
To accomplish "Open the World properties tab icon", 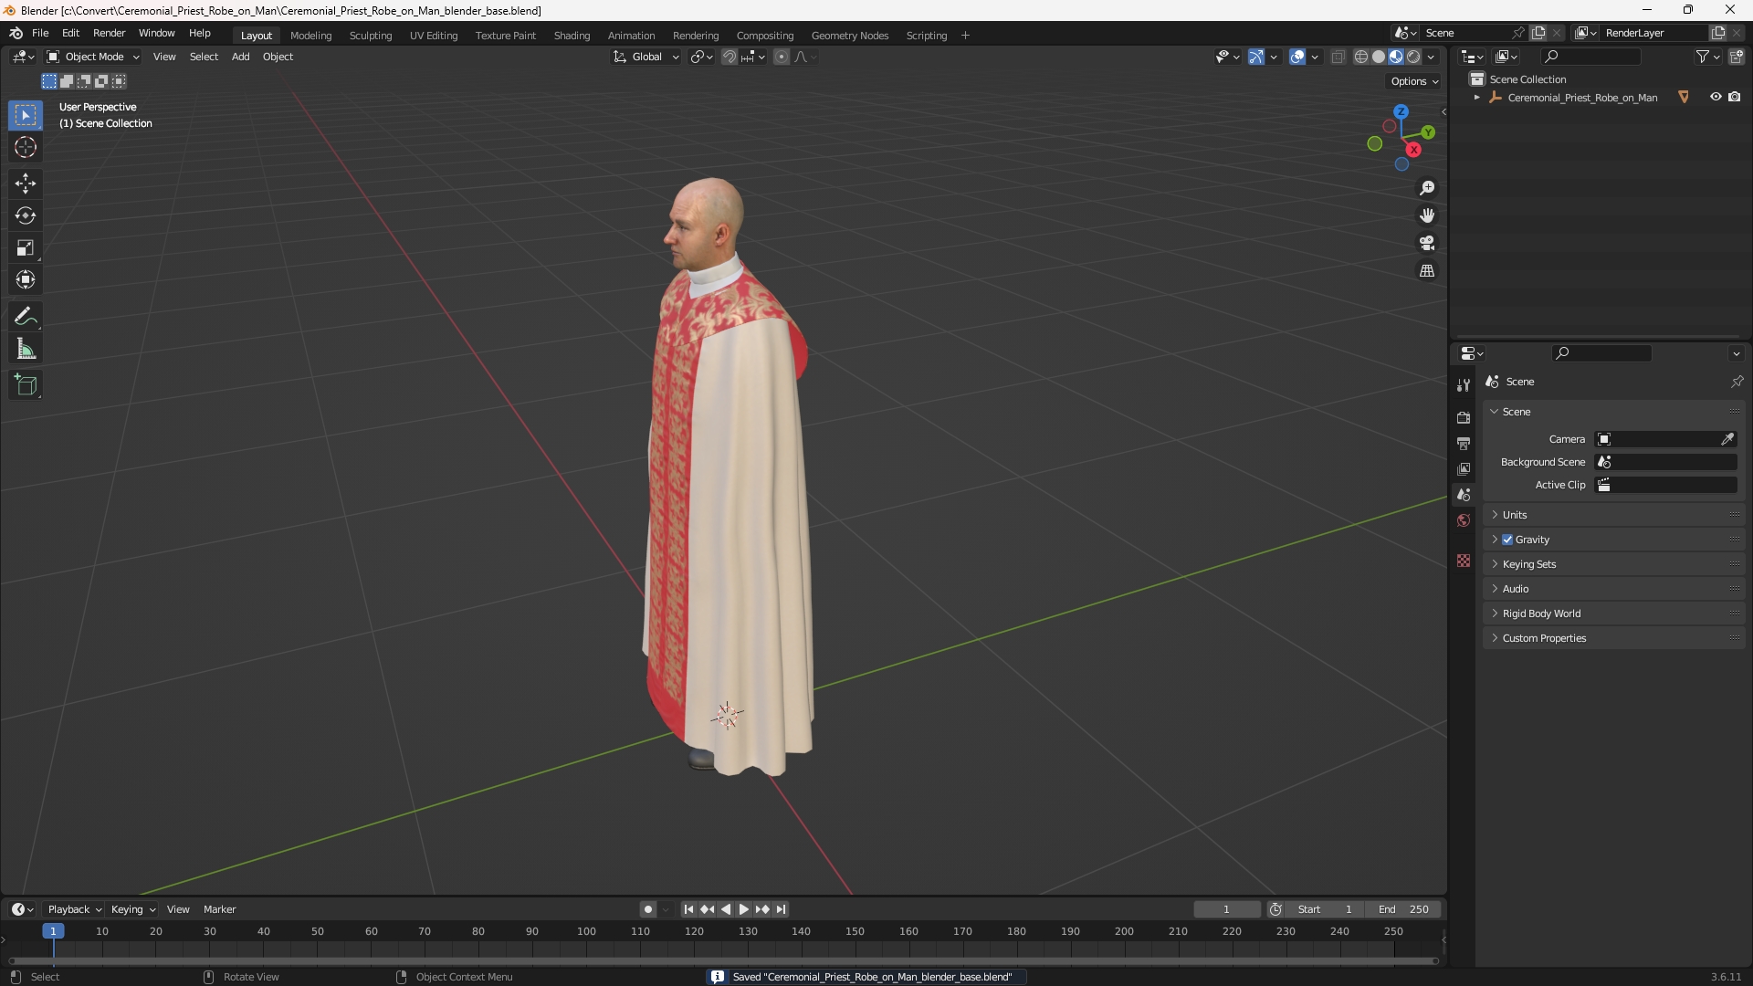I will (1464, 520).
